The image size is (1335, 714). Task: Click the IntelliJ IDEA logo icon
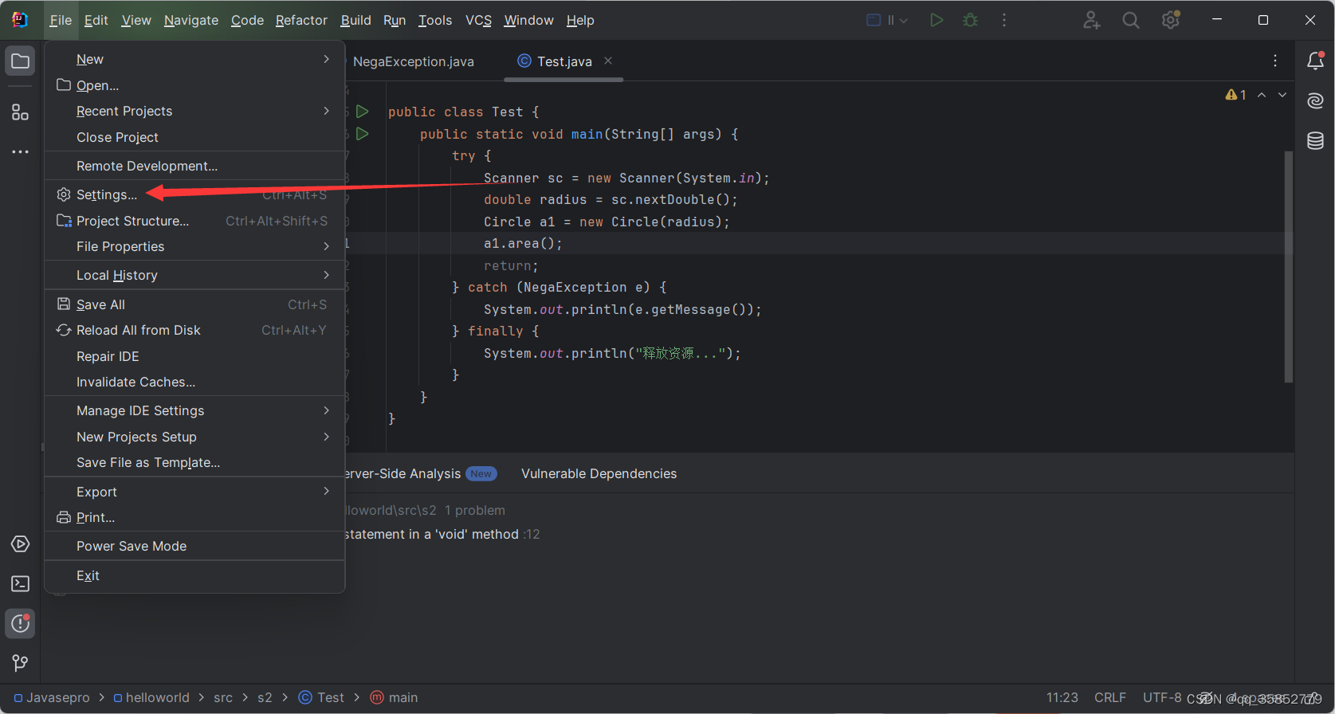point(20,20)
